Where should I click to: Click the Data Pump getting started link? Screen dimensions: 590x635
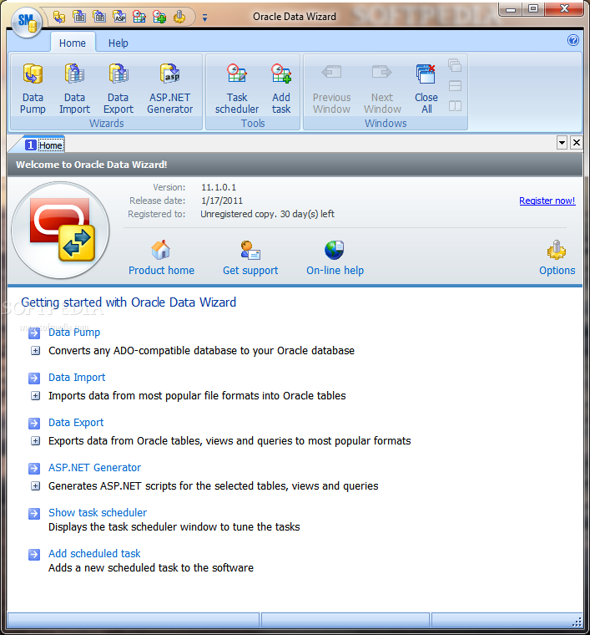[74, 332]
